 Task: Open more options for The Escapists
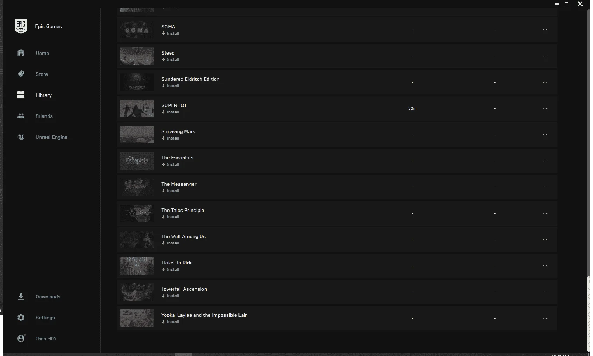(545, 161)
